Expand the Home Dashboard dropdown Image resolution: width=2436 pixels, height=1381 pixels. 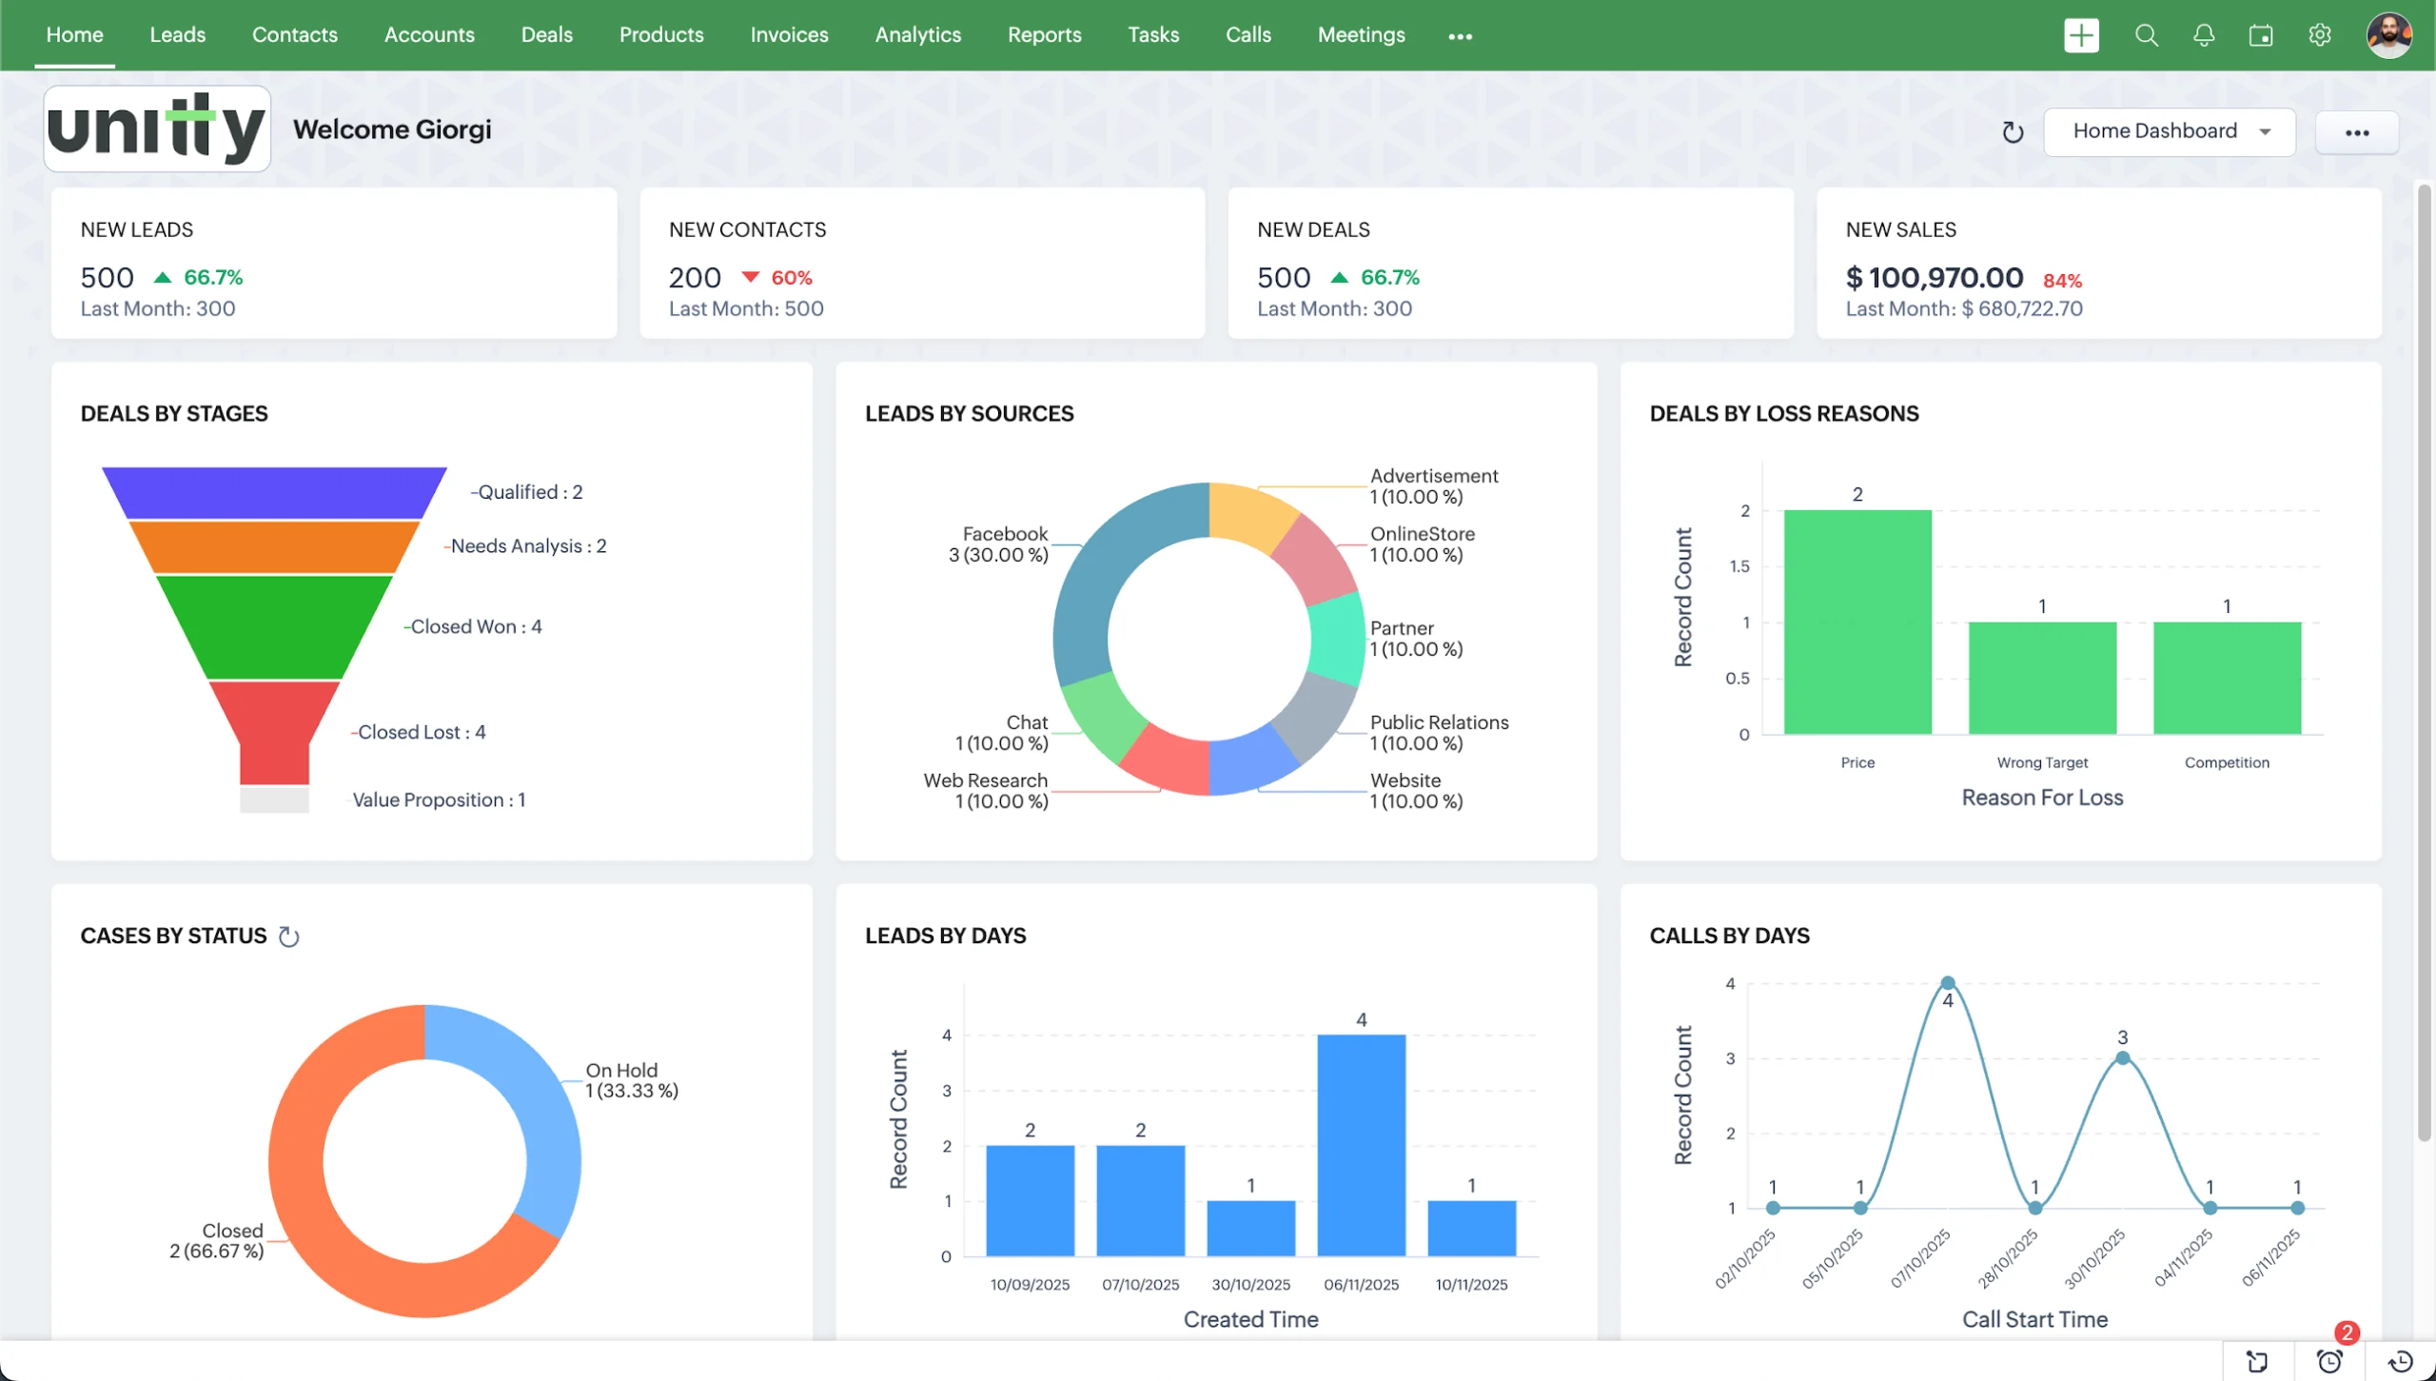[x=2170, y=131]
